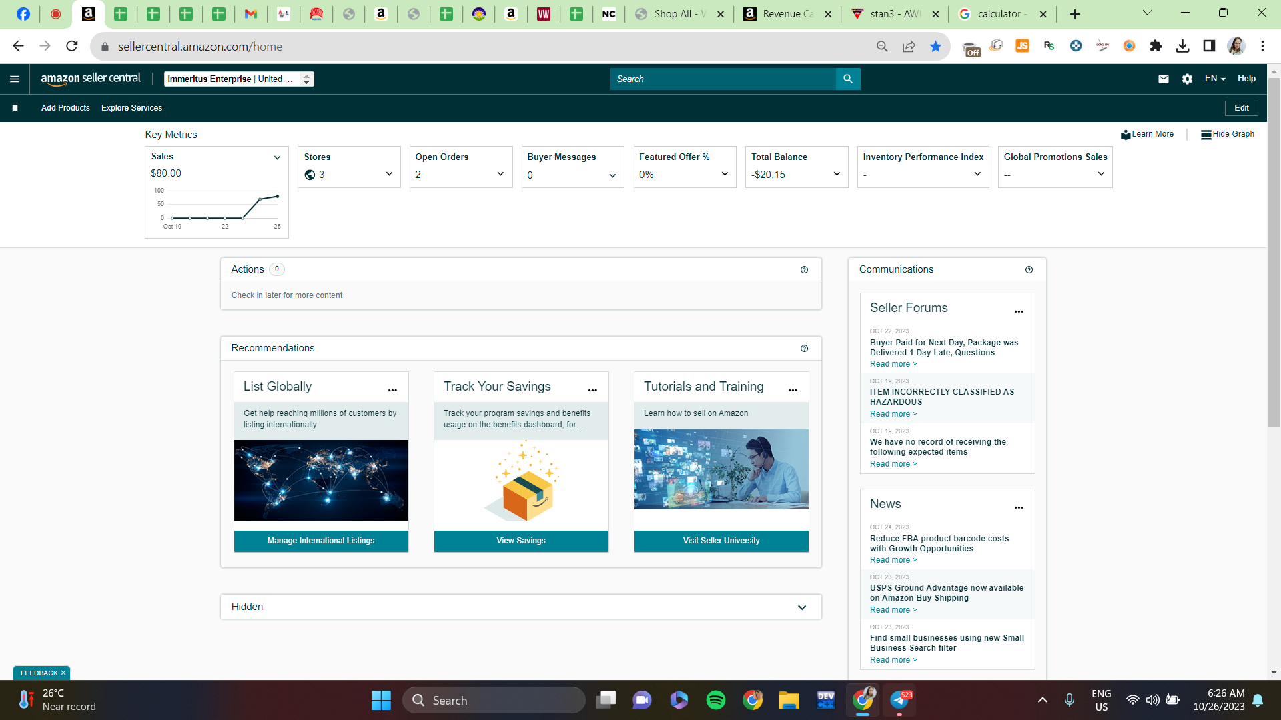Reload the page with the browser refresh icon
The height and width of the screenshot is (720, 1281).
(72, 46)
